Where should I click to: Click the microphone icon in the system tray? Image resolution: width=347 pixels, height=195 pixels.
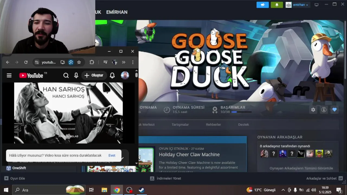coord(295,190)
